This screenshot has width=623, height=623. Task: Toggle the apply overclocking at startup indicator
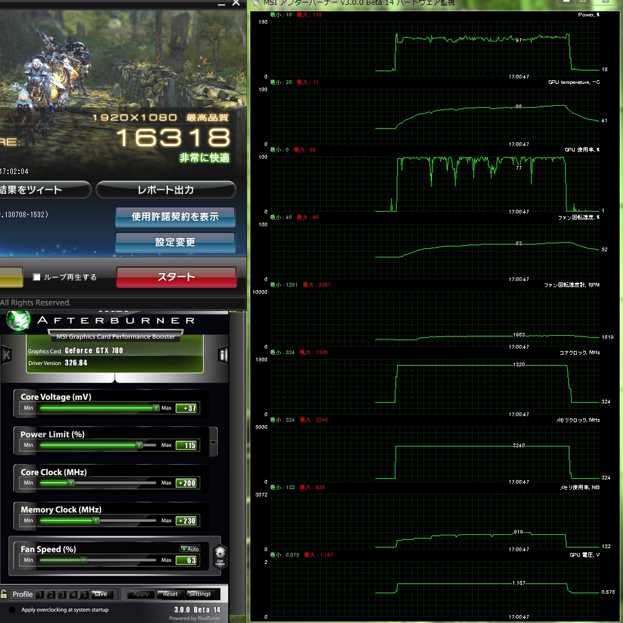point(12,610)
